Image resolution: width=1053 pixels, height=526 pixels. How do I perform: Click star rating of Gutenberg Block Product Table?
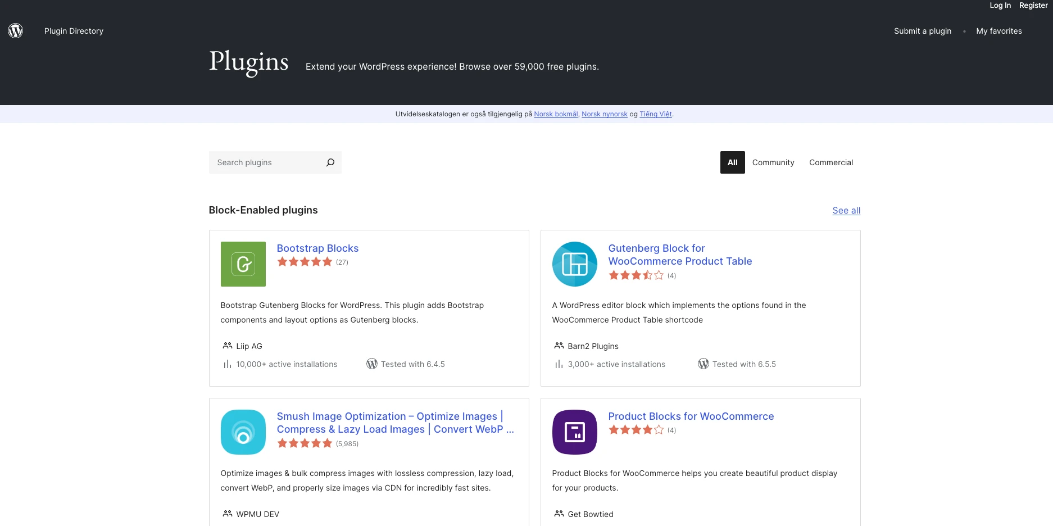click(636, 275)
